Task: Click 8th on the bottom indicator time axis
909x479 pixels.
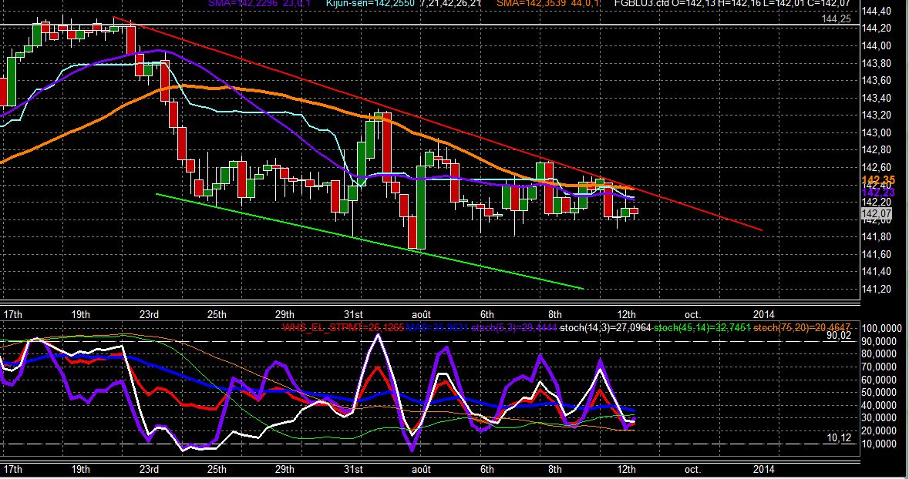Action: tap(555, 469)
